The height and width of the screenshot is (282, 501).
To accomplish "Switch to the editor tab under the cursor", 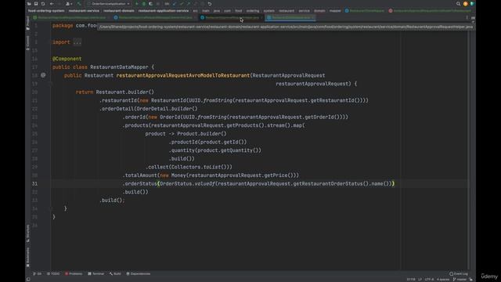I will pos(232,17).
